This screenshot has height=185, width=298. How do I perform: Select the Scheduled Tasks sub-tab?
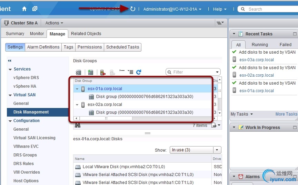click(122, 47)
